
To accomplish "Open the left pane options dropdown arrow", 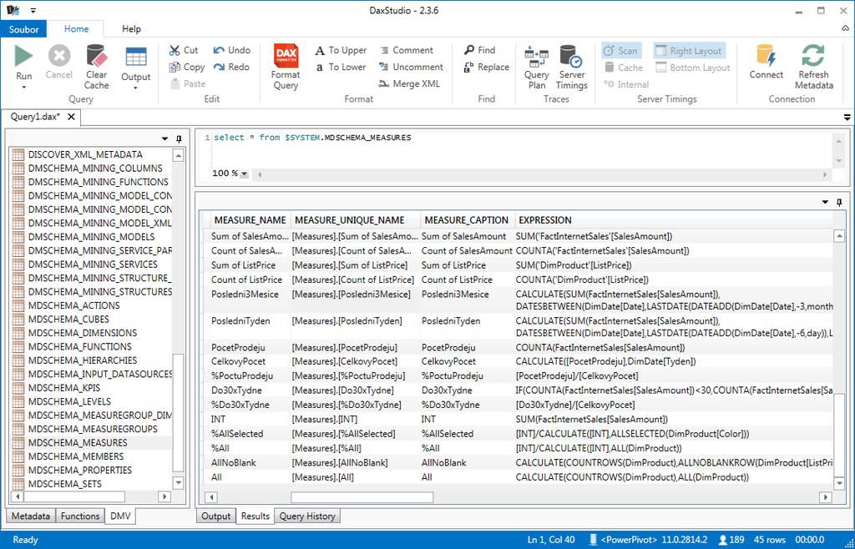I will (x=165, y=139).
